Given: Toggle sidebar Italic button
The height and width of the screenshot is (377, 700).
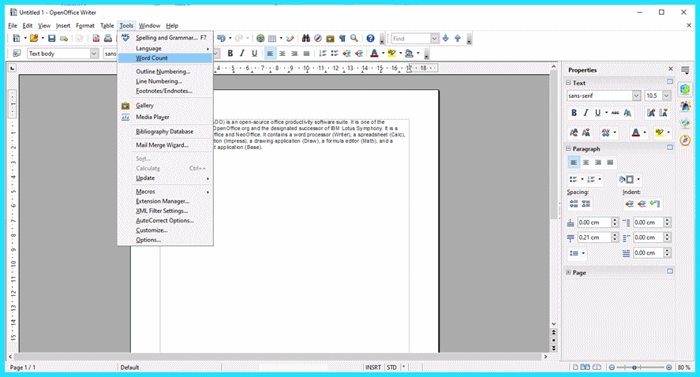Looking at the screenshot, I should coord(586,113).
